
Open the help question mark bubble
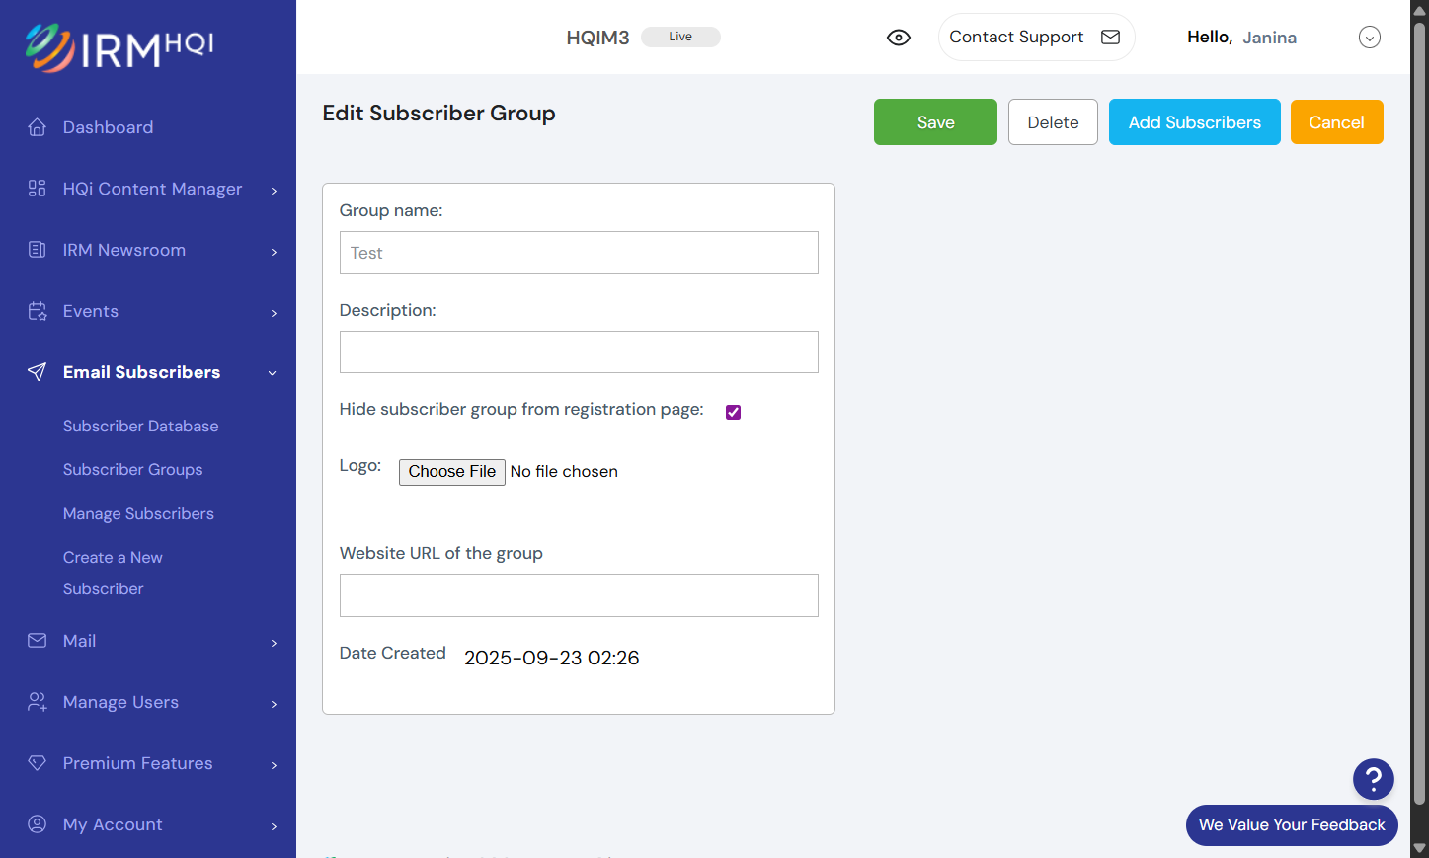click(1374, 779)
